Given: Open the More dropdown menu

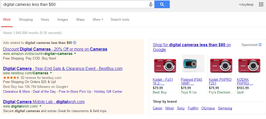Looking at the screenshot, I should [x=98, y=19].
